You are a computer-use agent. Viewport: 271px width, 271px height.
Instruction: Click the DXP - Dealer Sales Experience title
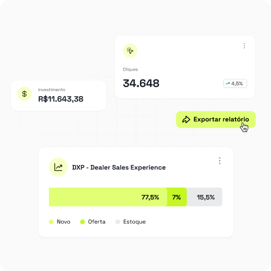(x=119, y=167)
